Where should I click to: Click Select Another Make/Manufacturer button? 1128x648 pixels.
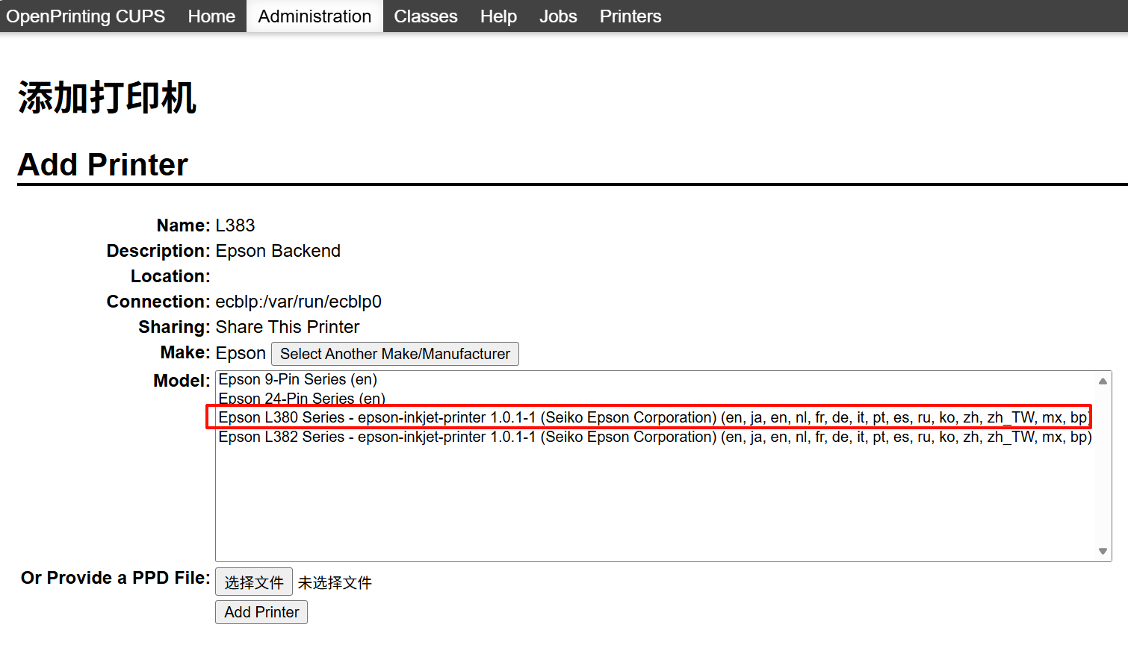coord(394,354)
